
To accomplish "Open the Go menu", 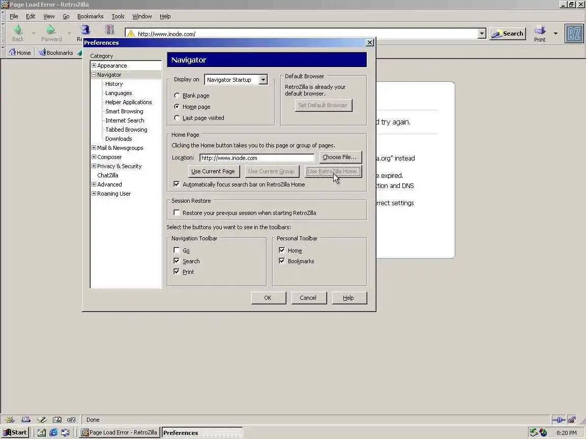I will click(x=66, y=16).
